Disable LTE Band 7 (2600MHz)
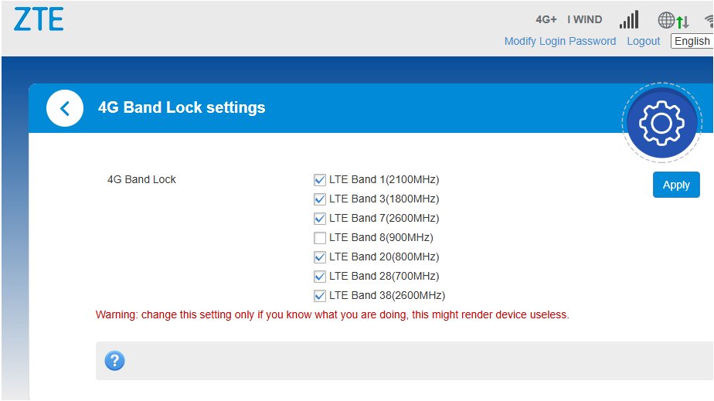The height and width of the screenshot is (401, 714). 320,219
